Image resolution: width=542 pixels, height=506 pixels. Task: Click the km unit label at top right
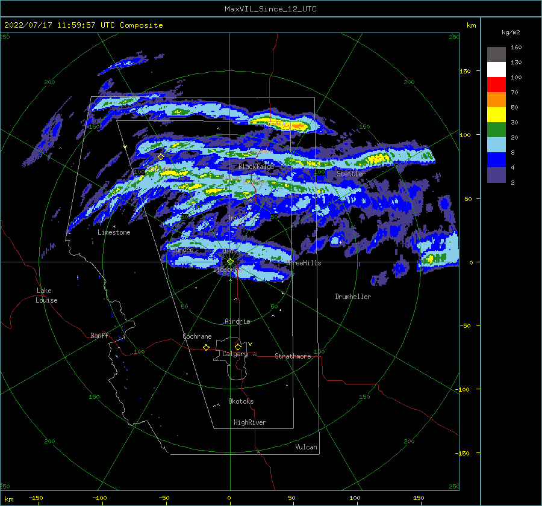click(471, 25)
